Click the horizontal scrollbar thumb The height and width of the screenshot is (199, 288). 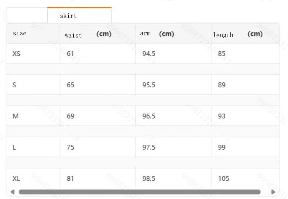coord(139,192)
